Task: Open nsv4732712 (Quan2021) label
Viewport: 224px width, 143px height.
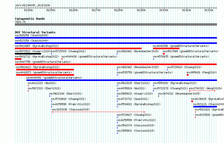Action: pos(133,99)
